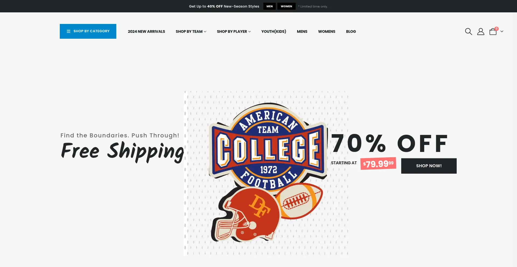The image size is (517, 267).
Task: Visit the Blog page
Action: point(351,31)
